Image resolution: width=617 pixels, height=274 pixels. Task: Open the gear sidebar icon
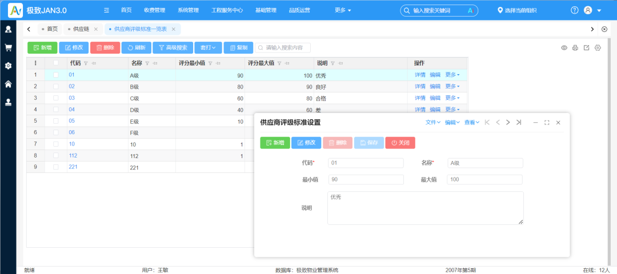[8, 66]
